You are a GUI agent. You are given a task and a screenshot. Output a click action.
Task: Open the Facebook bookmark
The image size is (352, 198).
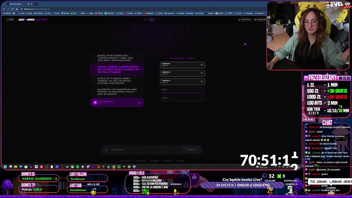tap(38, 13)
